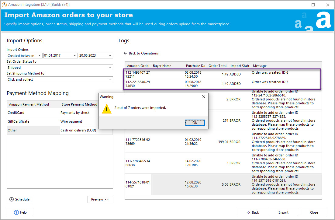Click the large Amazon logo in banner
335x220 pixels.
click(x=323, y=20)
